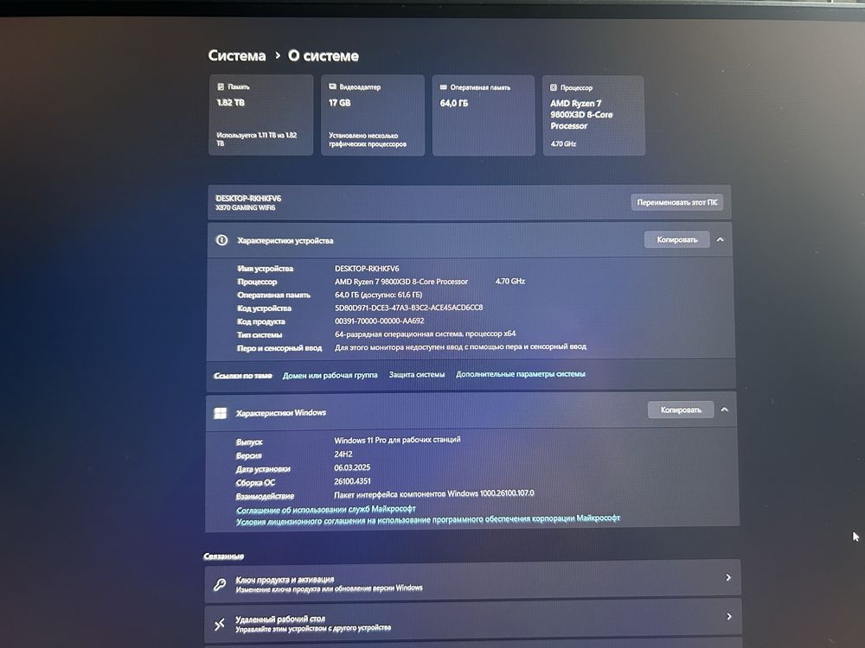The image size is (865, 648).
Task: Click the Пакет интерфейса компонентов Windows value
Action: coord(434,493)
